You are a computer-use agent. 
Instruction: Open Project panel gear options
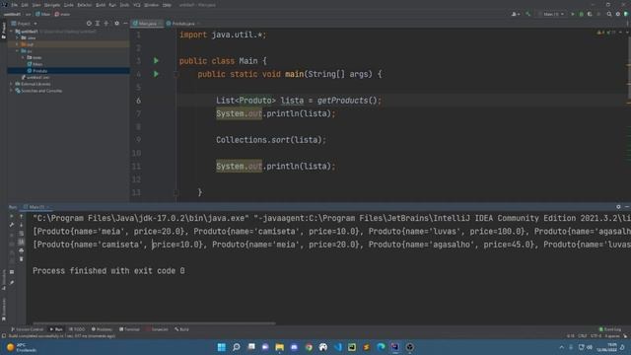(116, 24)
